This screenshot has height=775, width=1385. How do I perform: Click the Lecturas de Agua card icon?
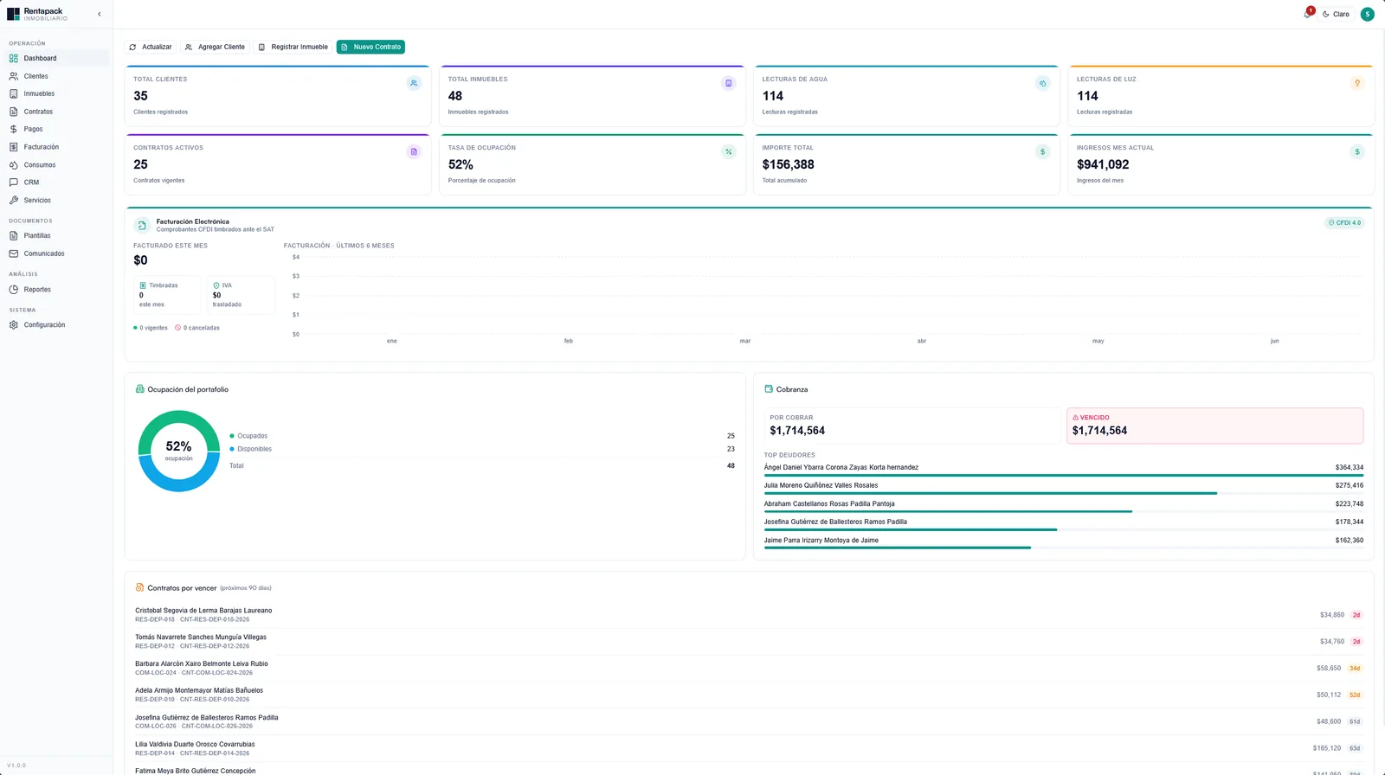click(x=1042, y=83)
